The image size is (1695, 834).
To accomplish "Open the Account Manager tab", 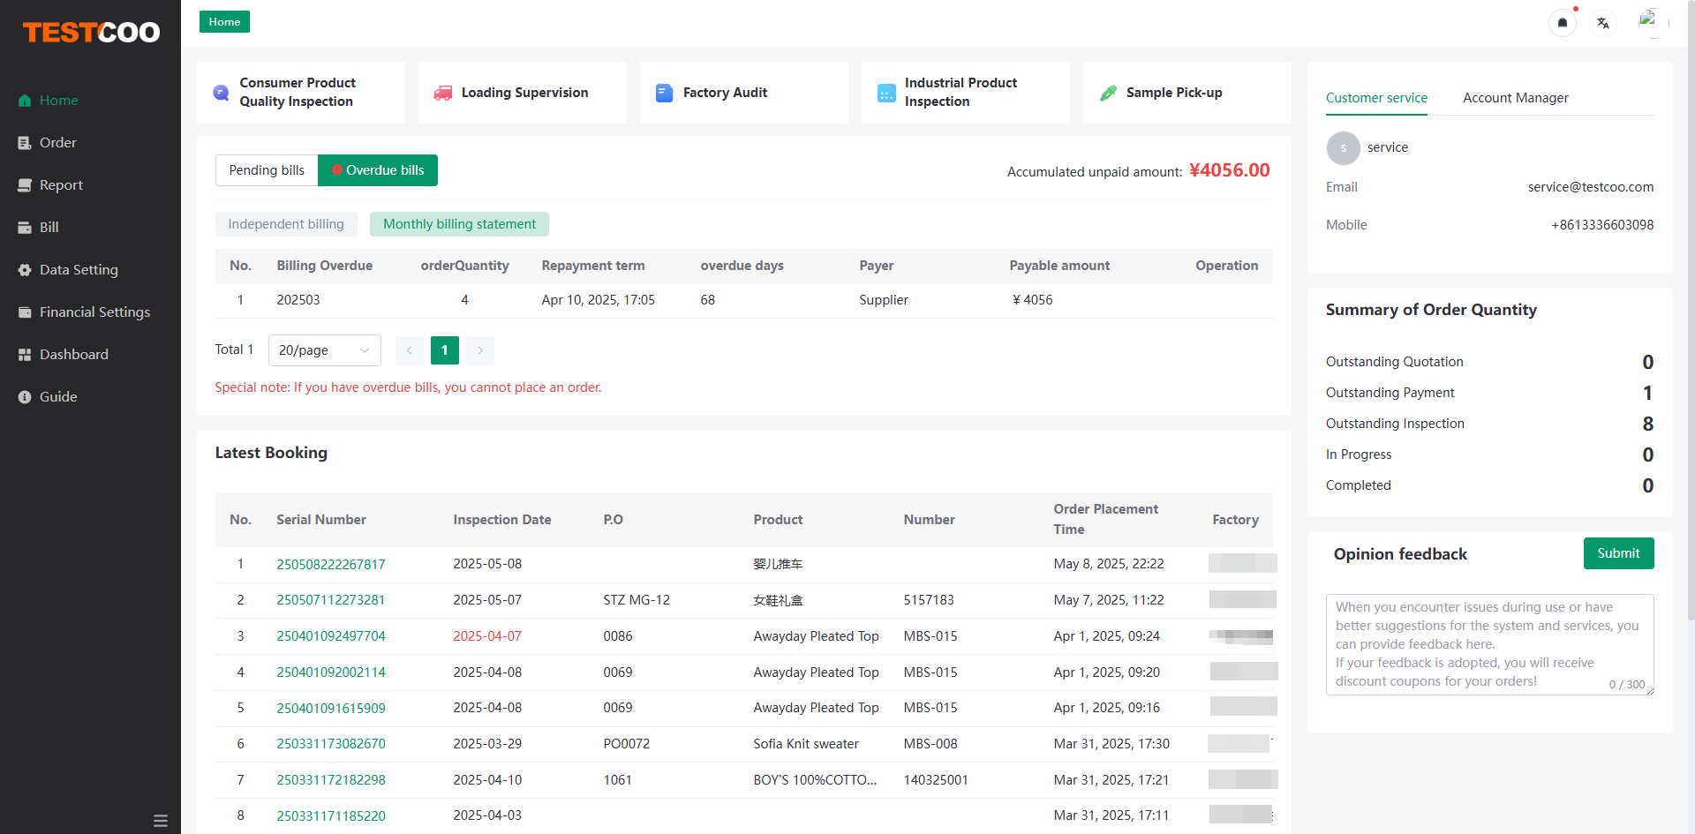I will point(1516,98).
